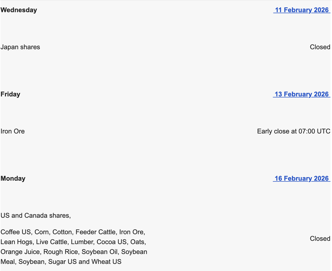This screenshot has height=271, width=332.
Task: Click Iron Ore in the Friday section
Action: tap(13, 131)
